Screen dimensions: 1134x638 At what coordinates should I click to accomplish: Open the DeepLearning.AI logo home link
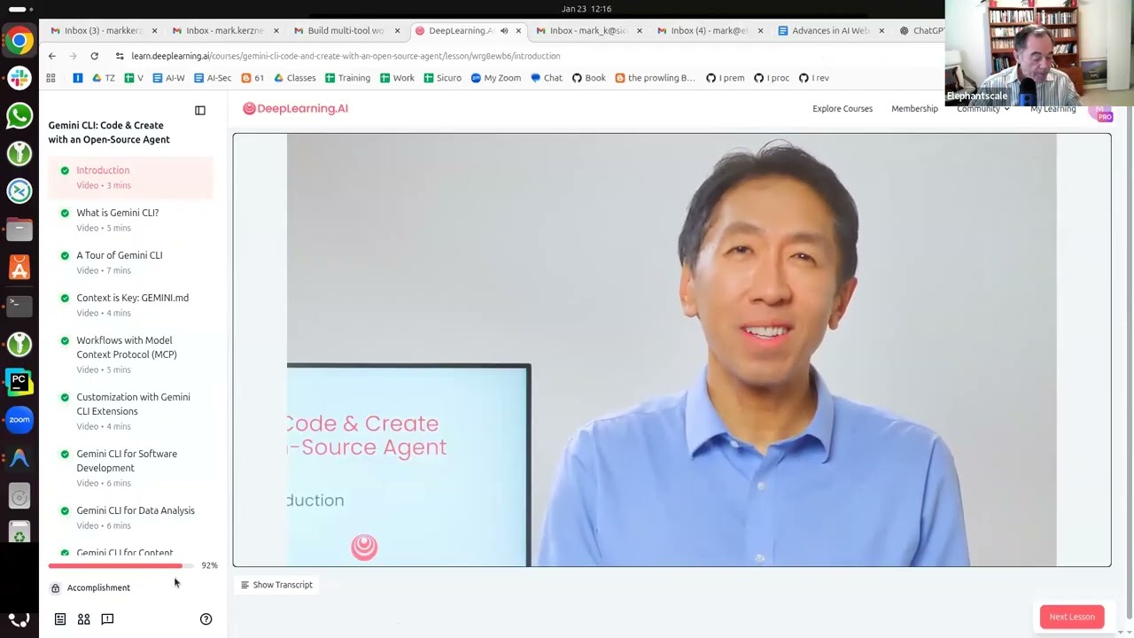click(295, 108)
